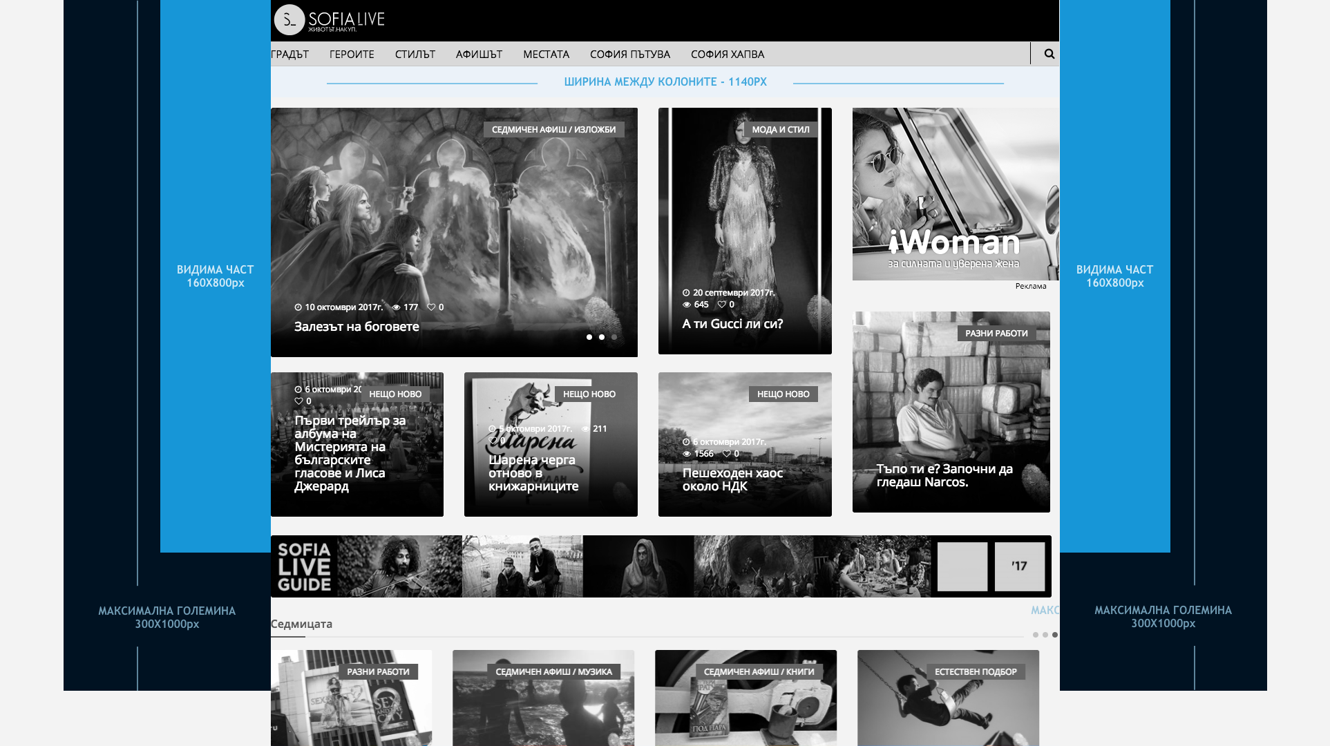1330x746 pixels.
Task: Open the СОФИЯ ПЪТУВА menu item
Action: click(629, 54)
